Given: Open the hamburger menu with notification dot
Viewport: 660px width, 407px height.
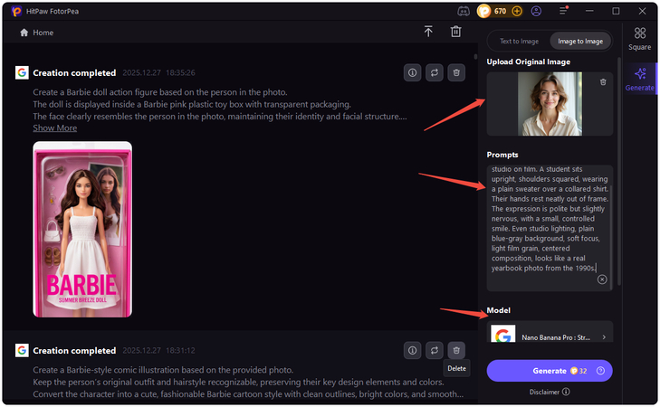Looking at the screenshot, I should point(563,11).
